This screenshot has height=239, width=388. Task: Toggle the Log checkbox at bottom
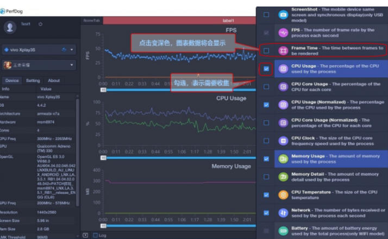[95, 235]
